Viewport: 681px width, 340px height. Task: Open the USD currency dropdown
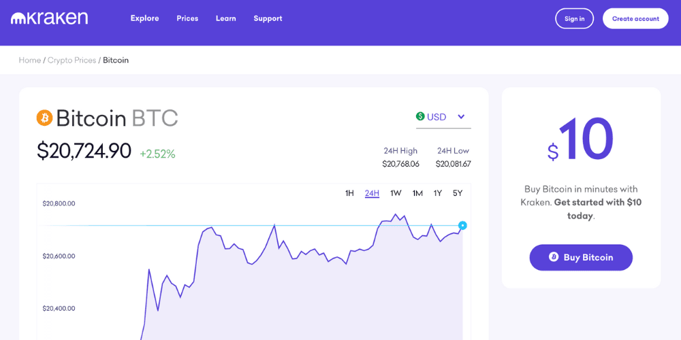pyautogui.click(x=437, y=117)
